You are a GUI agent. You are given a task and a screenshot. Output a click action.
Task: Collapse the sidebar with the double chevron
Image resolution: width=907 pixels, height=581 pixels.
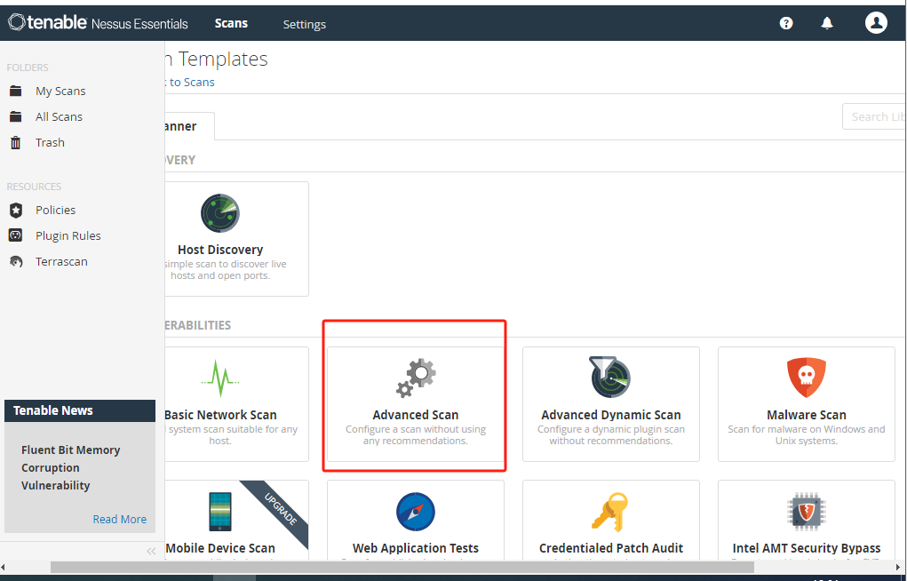152,551
